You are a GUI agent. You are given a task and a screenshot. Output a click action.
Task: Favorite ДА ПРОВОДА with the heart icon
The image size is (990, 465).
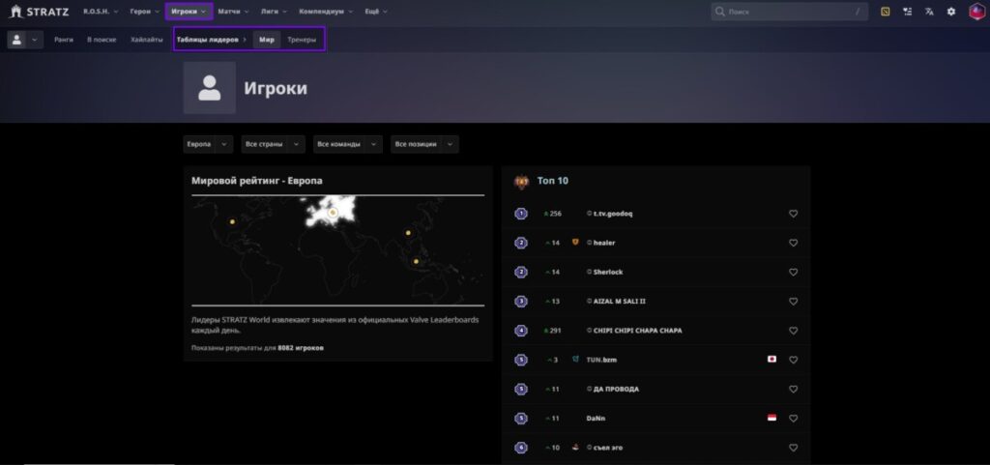point(793,390)
